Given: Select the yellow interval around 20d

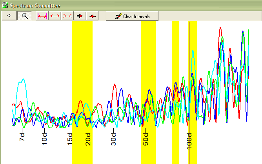Looking at the screenshot, I should [82, 93].
